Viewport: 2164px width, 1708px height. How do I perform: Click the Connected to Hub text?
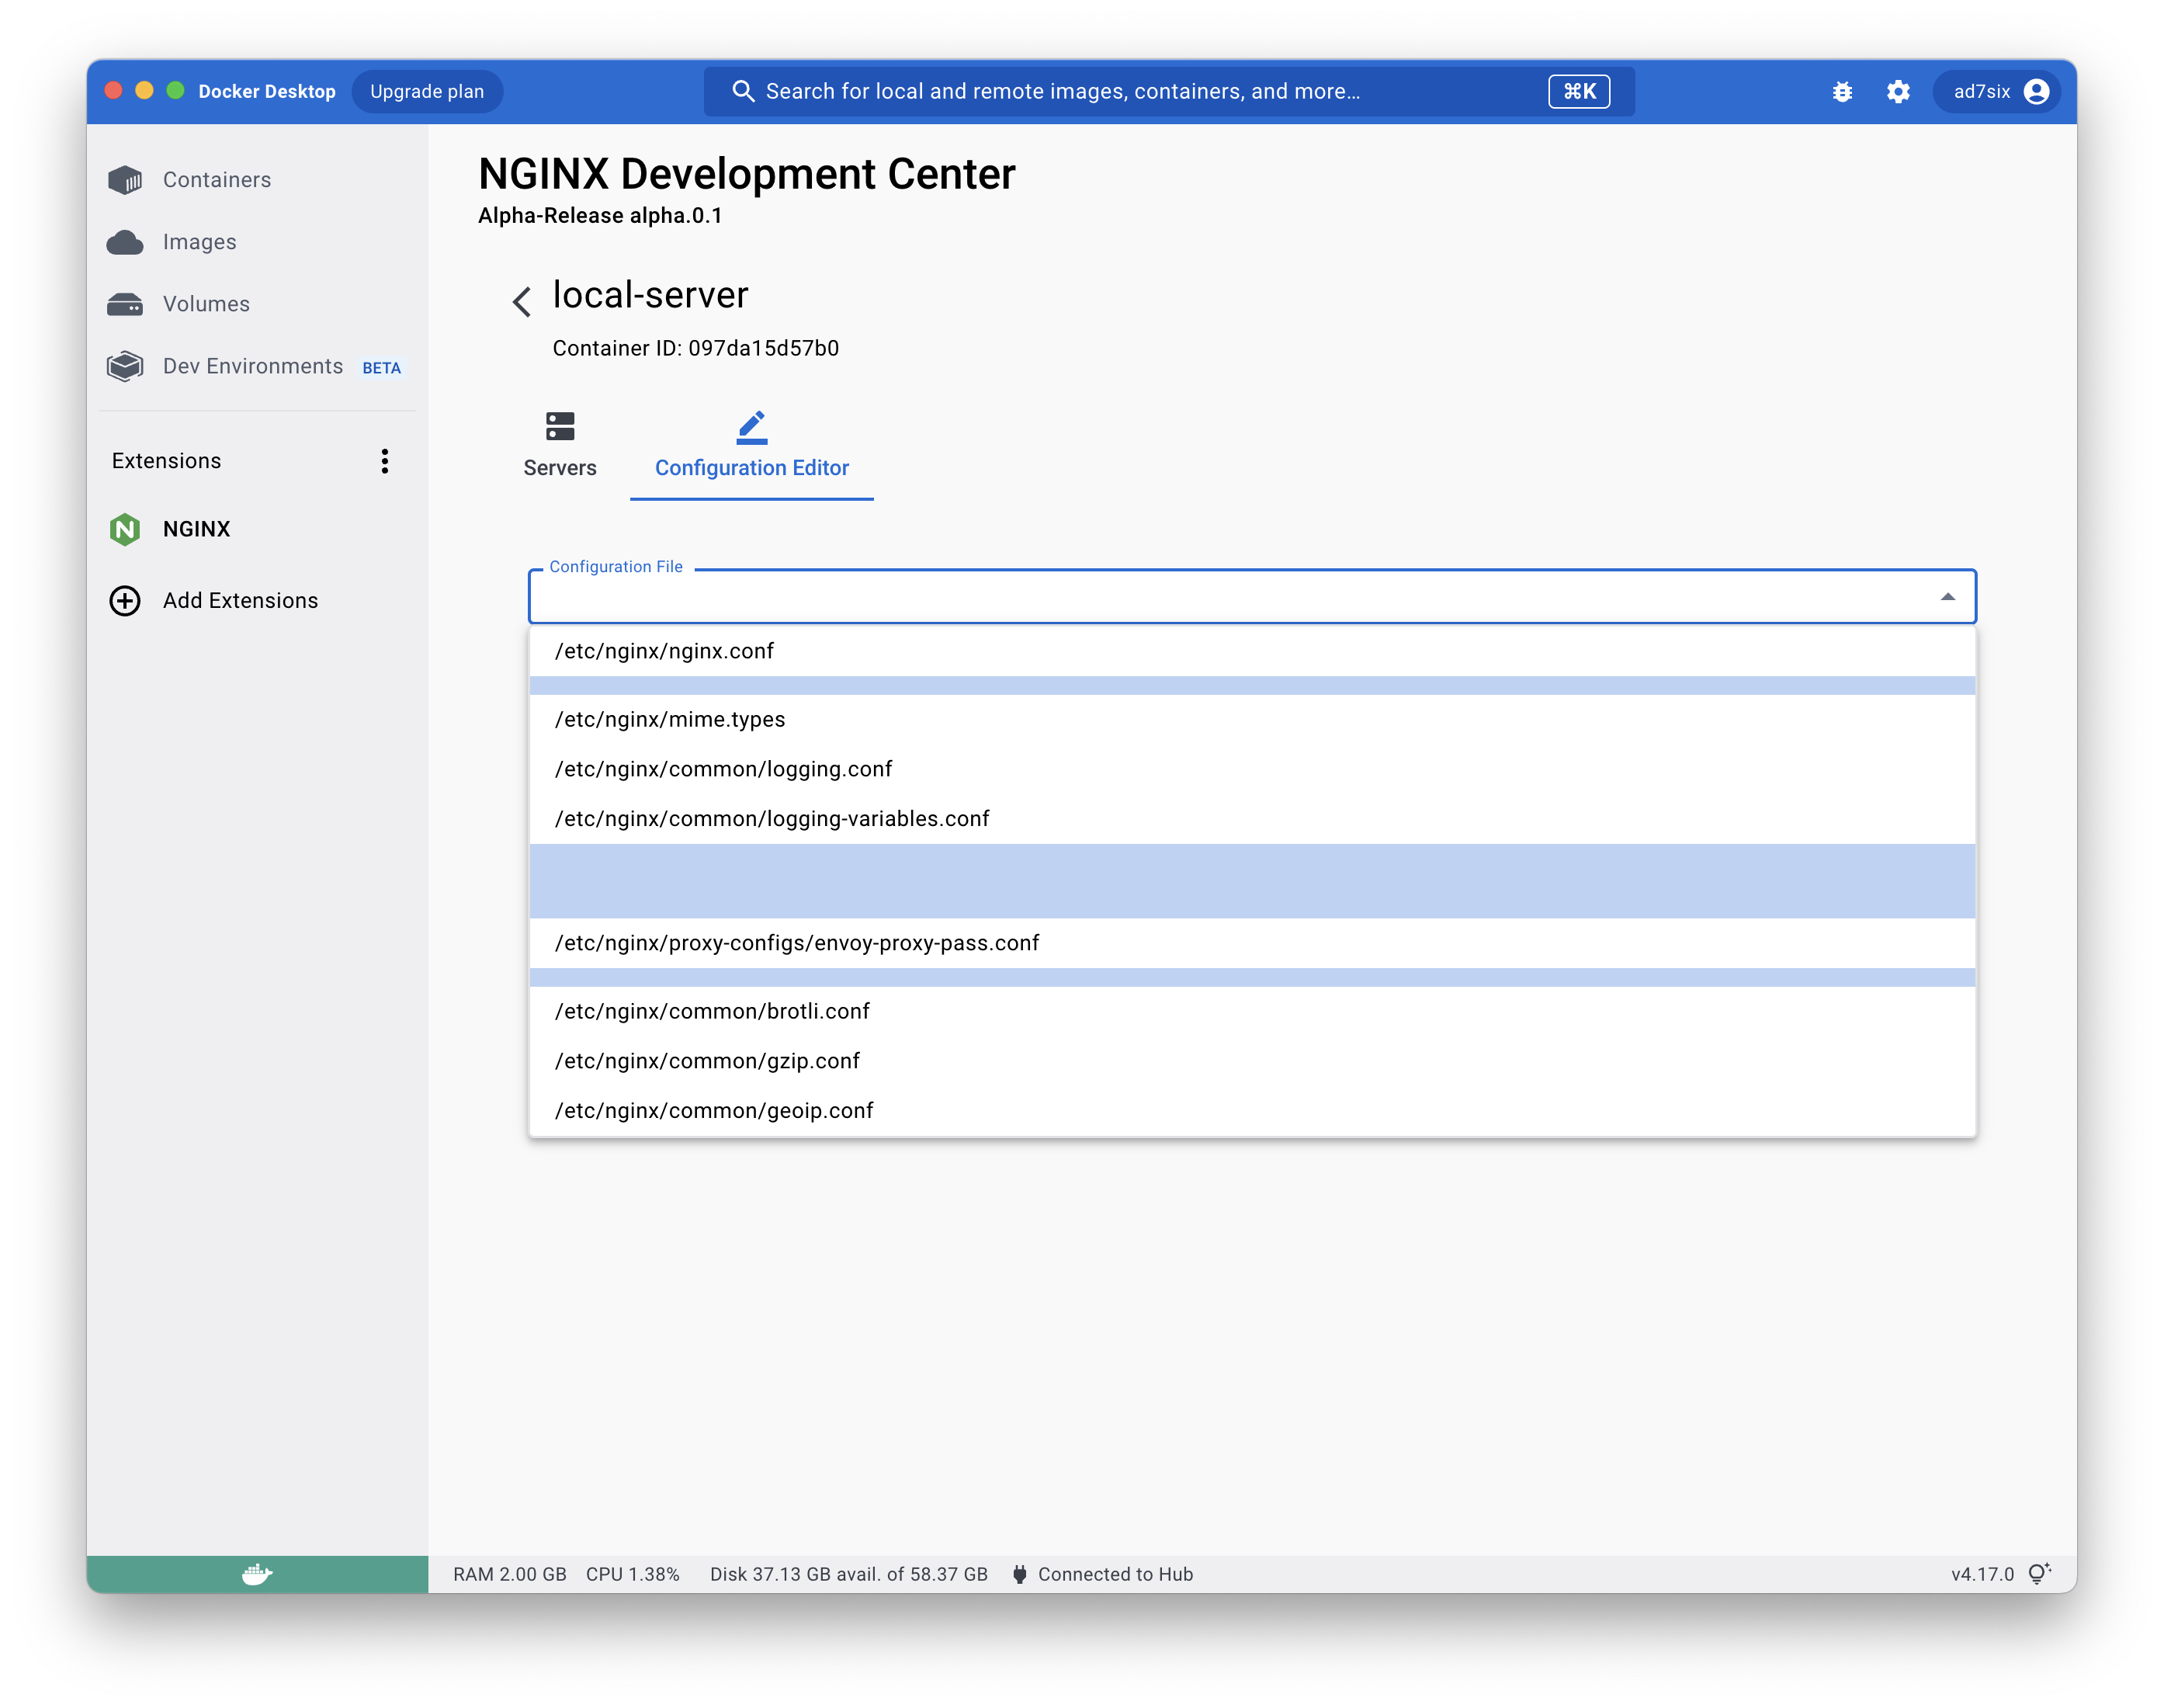(1115, 1574)
